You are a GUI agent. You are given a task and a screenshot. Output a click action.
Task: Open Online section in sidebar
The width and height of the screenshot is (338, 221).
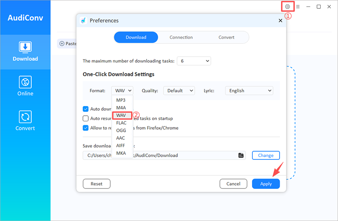click(x=25, y=86)
